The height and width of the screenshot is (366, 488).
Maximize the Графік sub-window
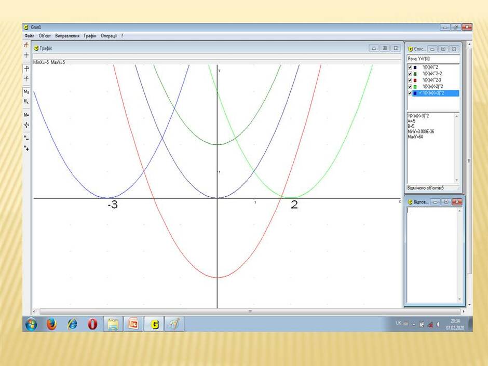(x=385, y=48)
